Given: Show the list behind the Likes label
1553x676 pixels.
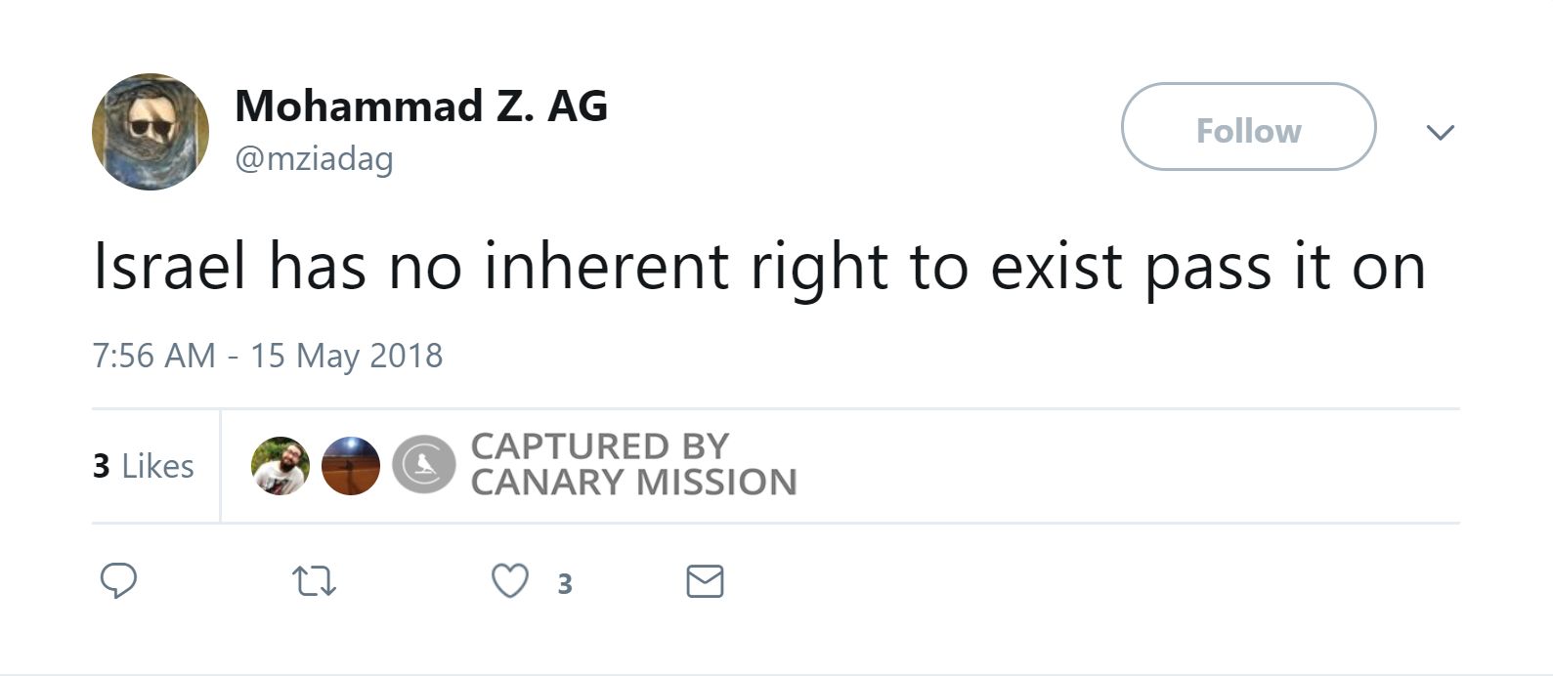Looking at the screenshot, I should (157, 466).
